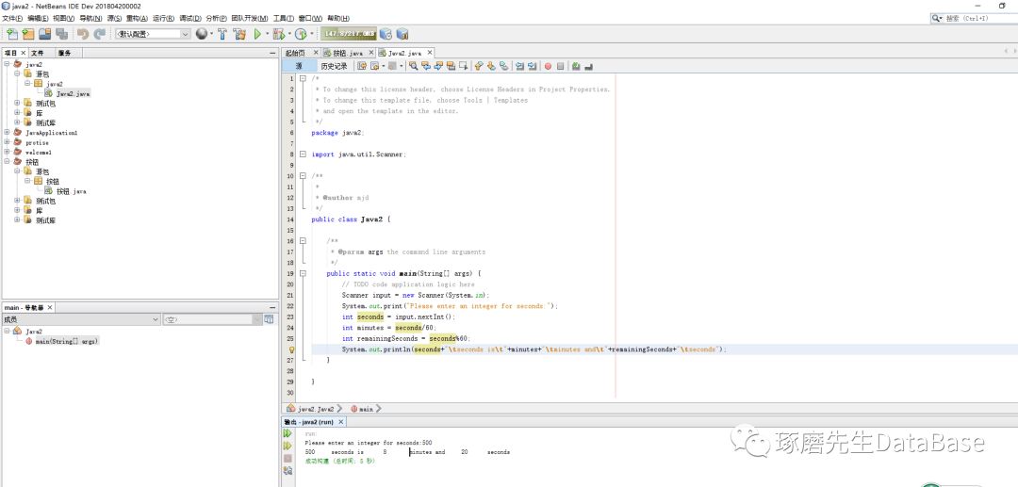Collapse the code fold at line 19
1018x487 pixels.
(303, 274)
